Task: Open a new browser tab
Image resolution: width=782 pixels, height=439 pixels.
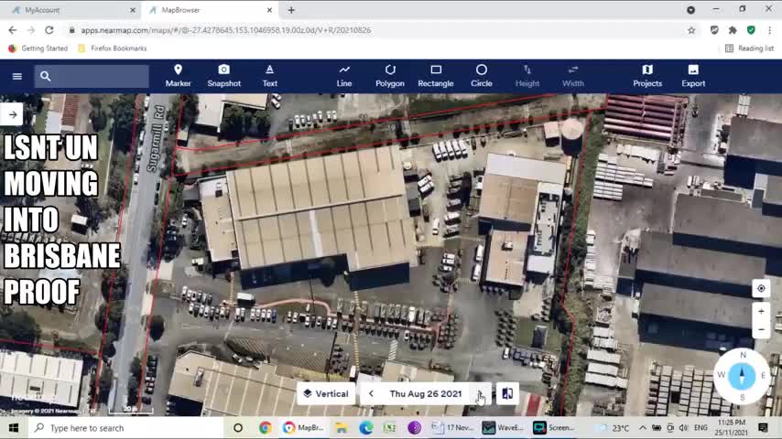Action: [291, 10]
